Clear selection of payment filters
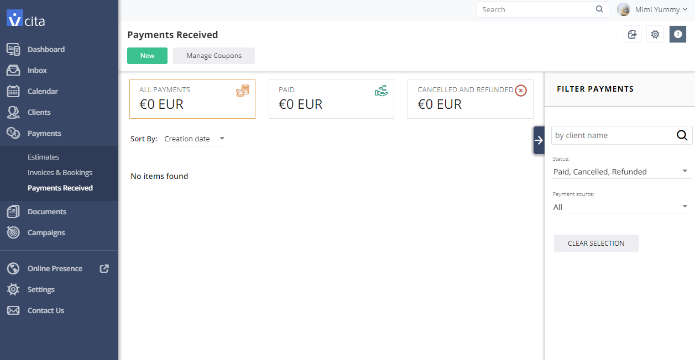 point(596,243)
